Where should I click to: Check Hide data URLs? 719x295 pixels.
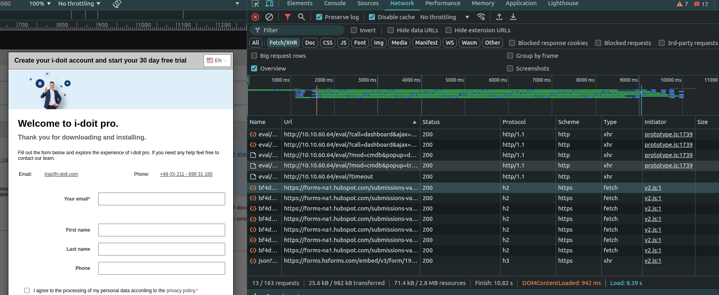tap(391, 30)
